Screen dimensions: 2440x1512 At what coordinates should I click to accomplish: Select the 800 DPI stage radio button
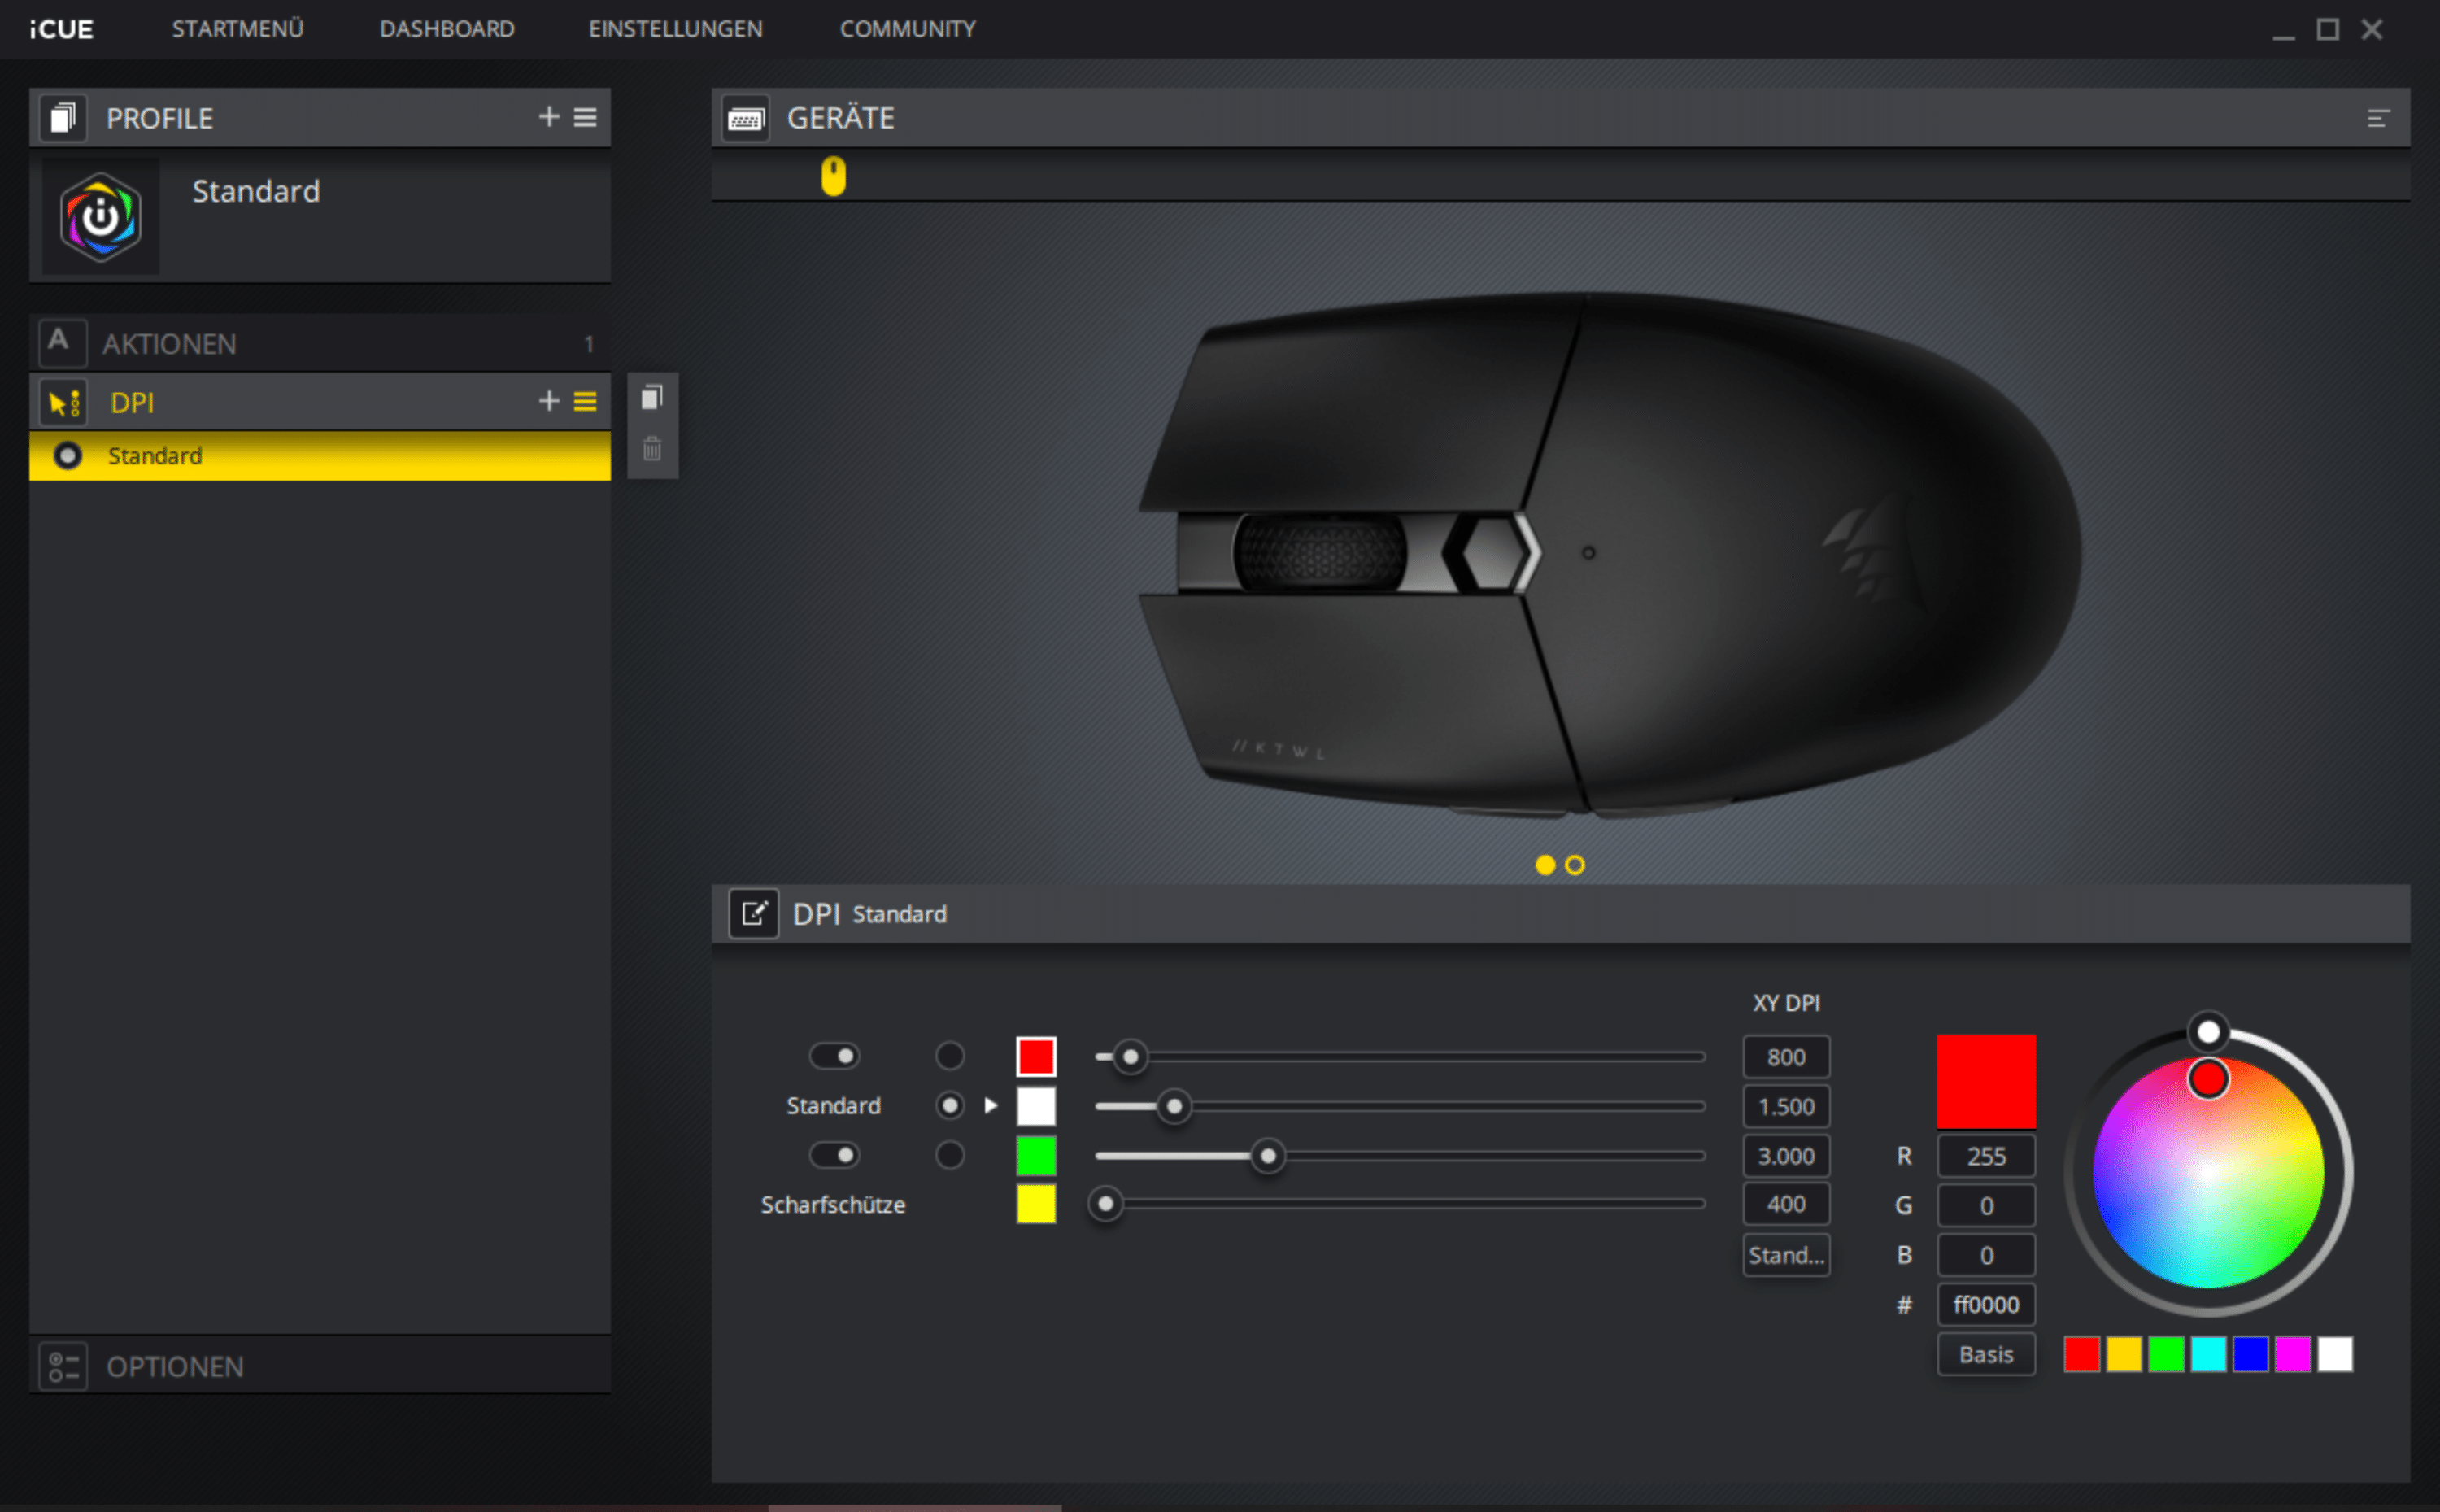949,1056
